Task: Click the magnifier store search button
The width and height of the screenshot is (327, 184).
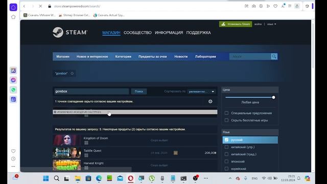Action: [x=274, y=57]
